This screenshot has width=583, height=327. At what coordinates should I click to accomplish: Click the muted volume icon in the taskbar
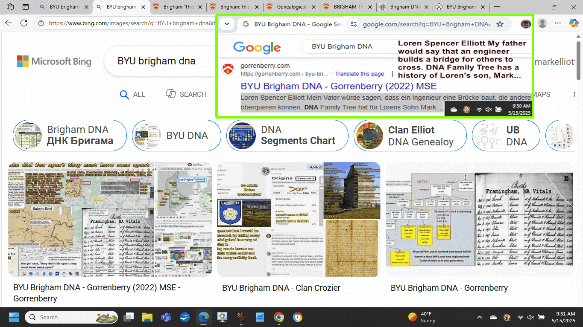(530, 317)
